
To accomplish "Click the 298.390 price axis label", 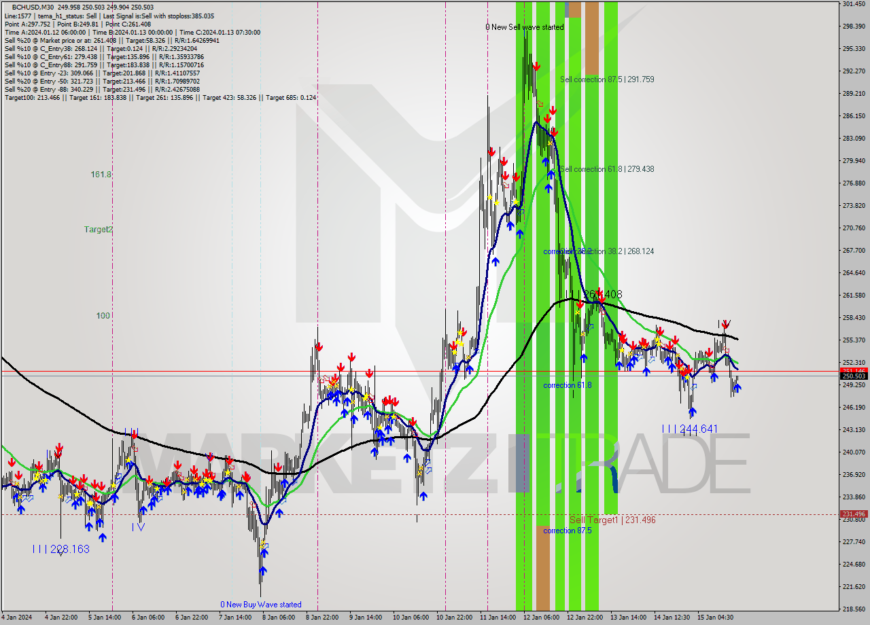I will [853, 26].
